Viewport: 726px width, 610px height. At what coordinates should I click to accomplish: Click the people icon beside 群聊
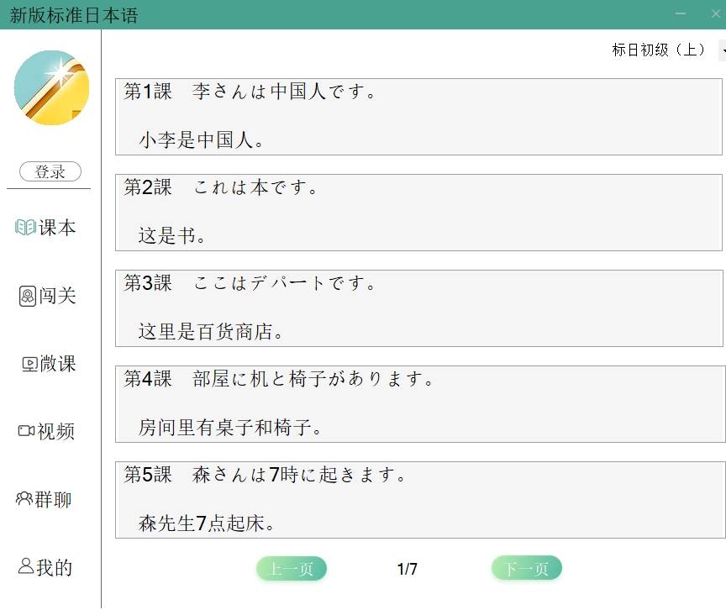pos(24,499)
